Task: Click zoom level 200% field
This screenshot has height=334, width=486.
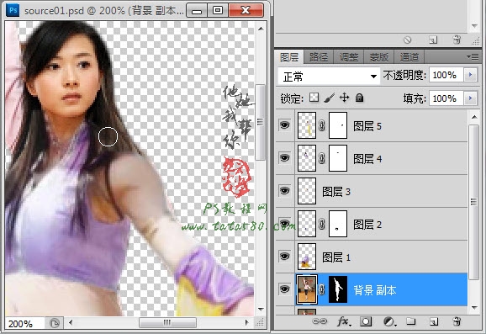Action: [x=24, y=324]
